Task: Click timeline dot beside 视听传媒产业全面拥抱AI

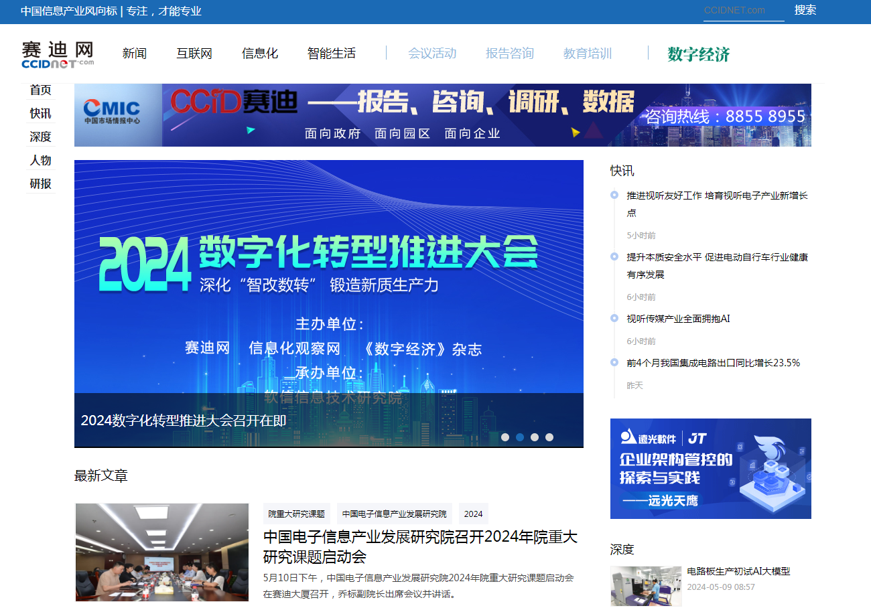Action: click(614, 318)
